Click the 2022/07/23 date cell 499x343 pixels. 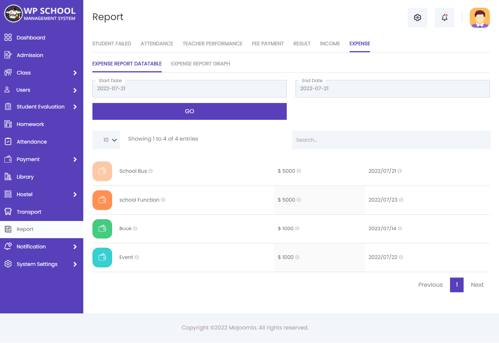[383, 200]
